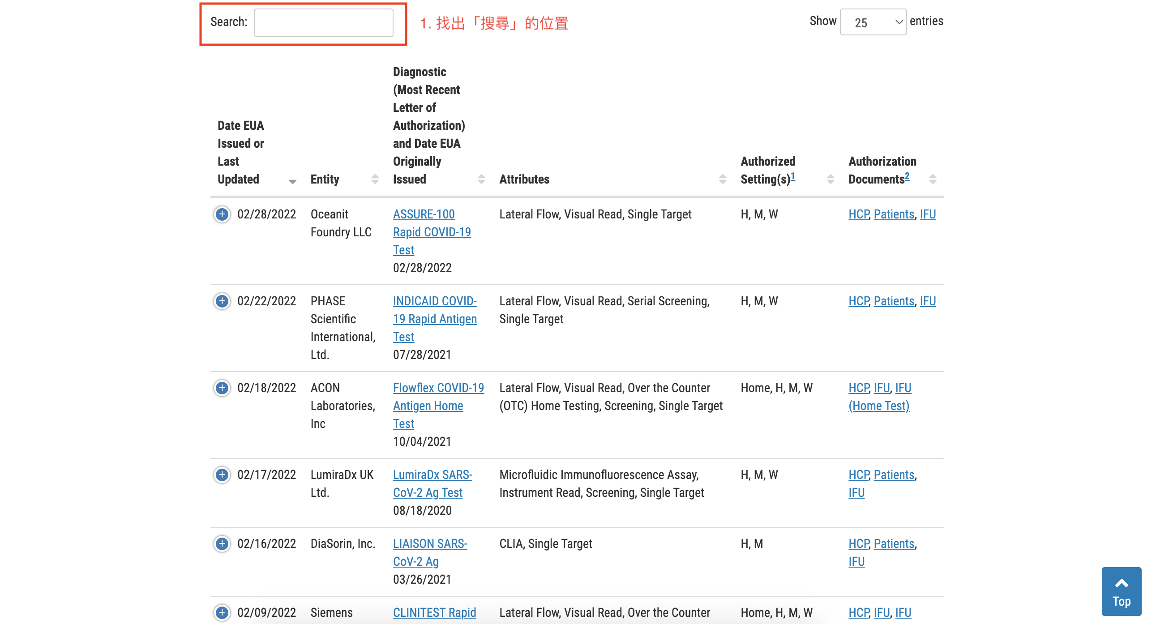Click inside the Search input field
The width and height of the screenshot is (1156, 624).
[x=323, y=22]
